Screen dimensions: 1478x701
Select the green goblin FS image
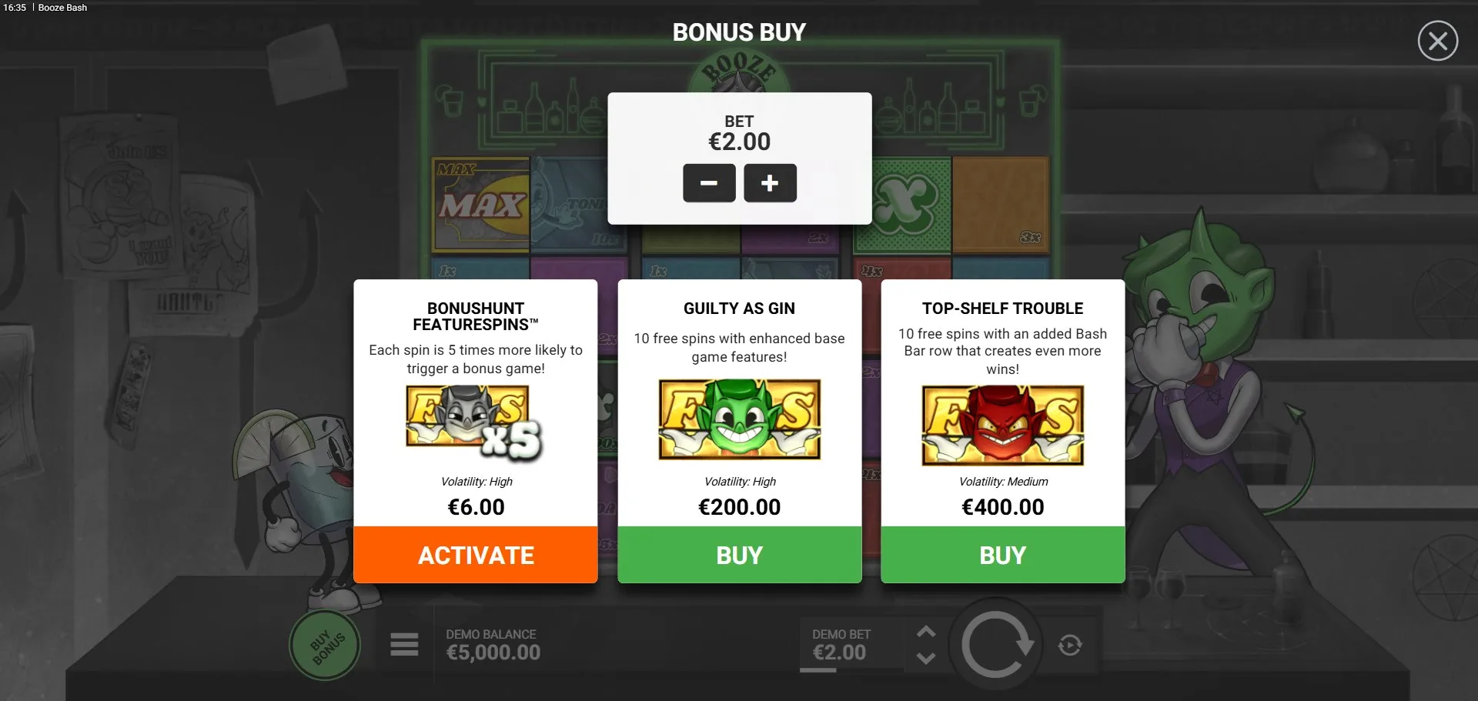739,419
